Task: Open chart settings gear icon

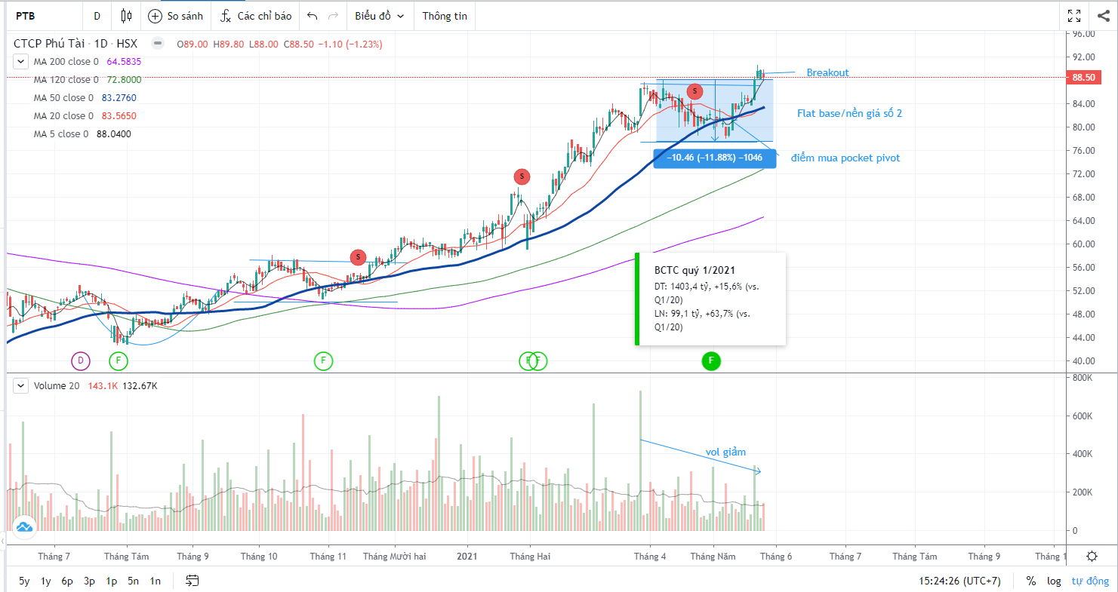Action: (1092, 557)
